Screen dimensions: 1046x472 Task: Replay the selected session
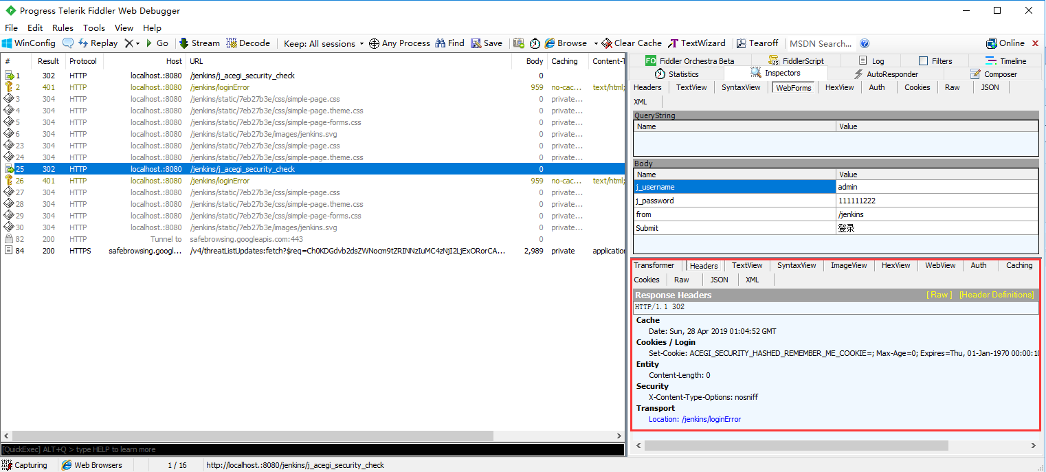98,43
